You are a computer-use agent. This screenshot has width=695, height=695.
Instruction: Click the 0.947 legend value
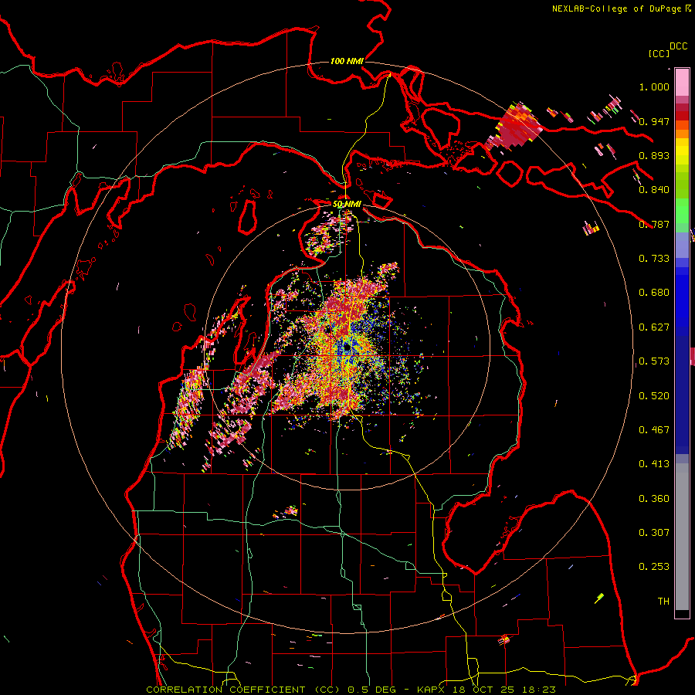(x=654, y=121)
